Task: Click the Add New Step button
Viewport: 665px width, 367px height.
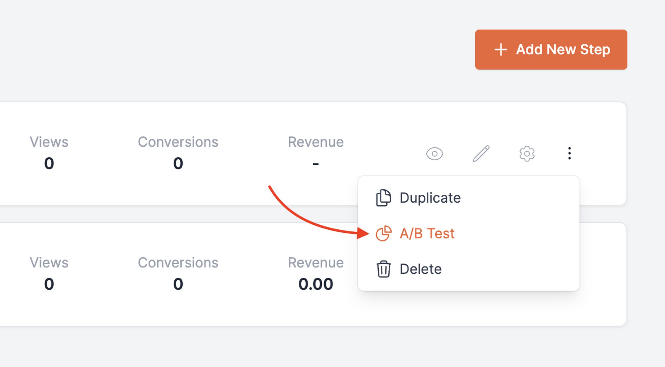Action: click(551, 49)
